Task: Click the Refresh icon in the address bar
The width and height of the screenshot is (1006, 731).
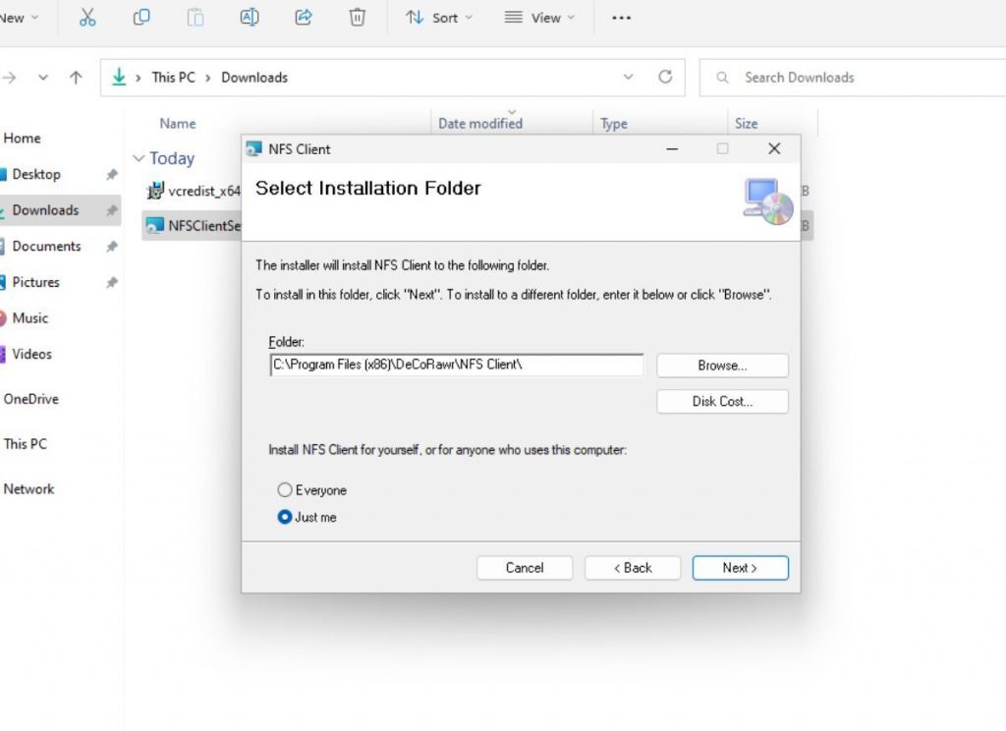Action: click(666, 77)
